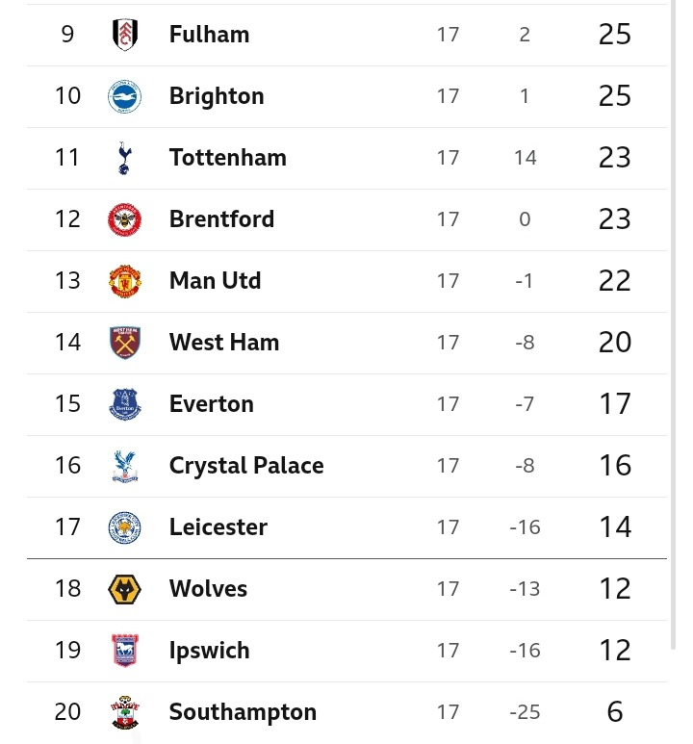Click the Everton club badge

125,404
